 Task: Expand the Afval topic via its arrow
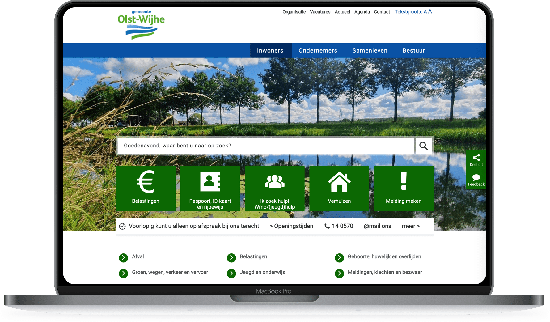(x=123, y=257)
